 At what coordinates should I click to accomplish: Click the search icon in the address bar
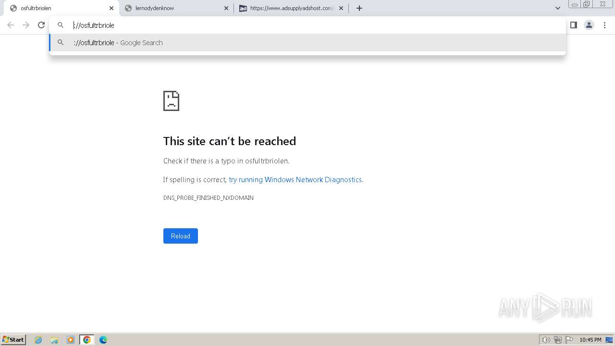(x=61, y=25)
